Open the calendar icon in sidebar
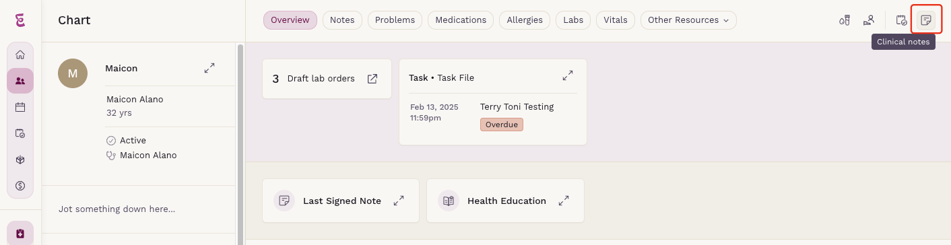 point(20,107)
